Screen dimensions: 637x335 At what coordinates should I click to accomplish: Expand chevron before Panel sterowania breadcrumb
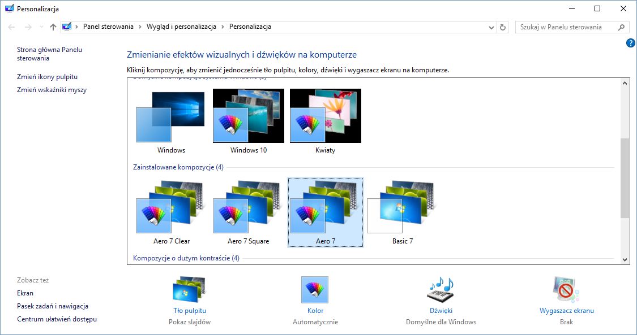click(x=77, y=27)
